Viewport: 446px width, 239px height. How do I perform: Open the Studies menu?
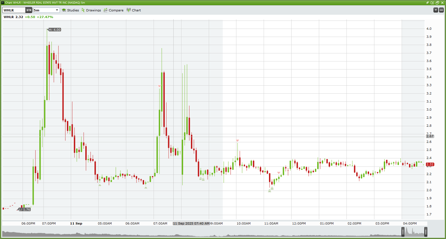[x=70, y=10]
